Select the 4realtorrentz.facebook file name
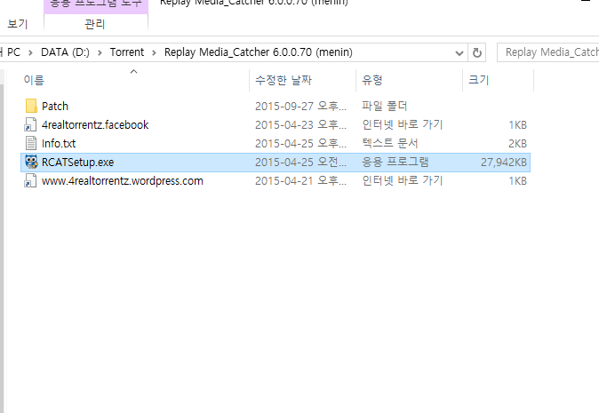 coord(95,125)
